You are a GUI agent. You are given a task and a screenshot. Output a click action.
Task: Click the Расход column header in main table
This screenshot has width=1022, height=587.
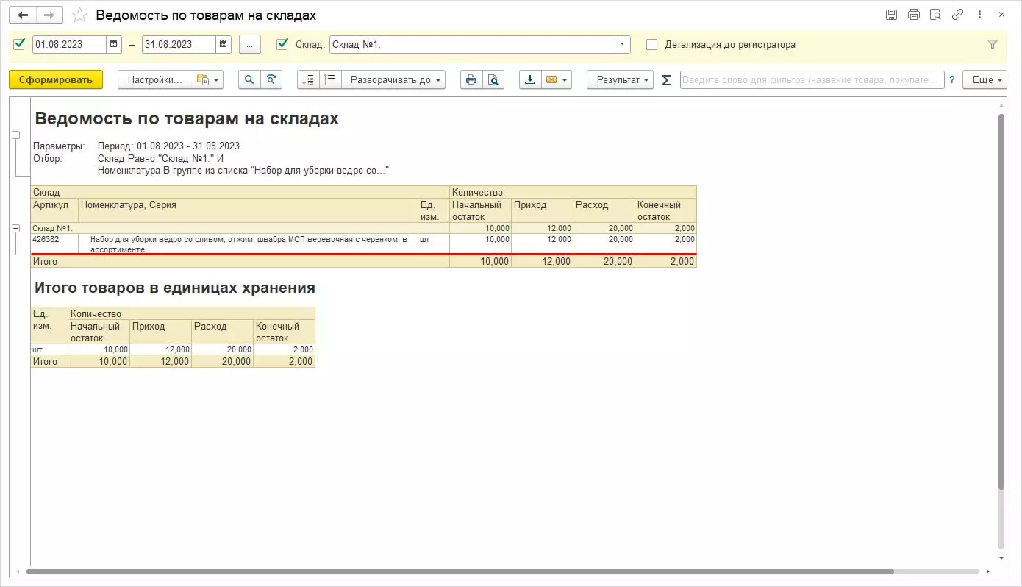(604, 210)
